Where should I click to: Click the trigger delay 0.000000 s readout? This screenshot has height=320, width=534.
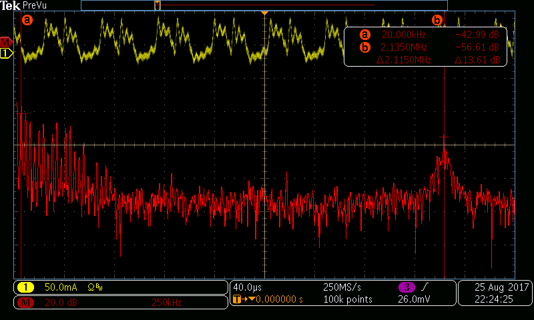[x=275, y=300]
